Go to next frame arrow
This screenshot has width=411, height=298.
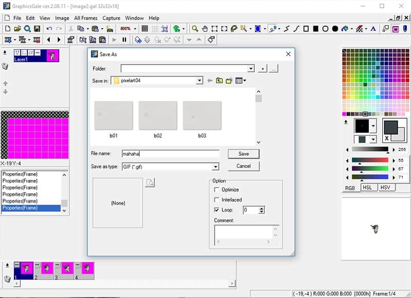coord(59,40)
